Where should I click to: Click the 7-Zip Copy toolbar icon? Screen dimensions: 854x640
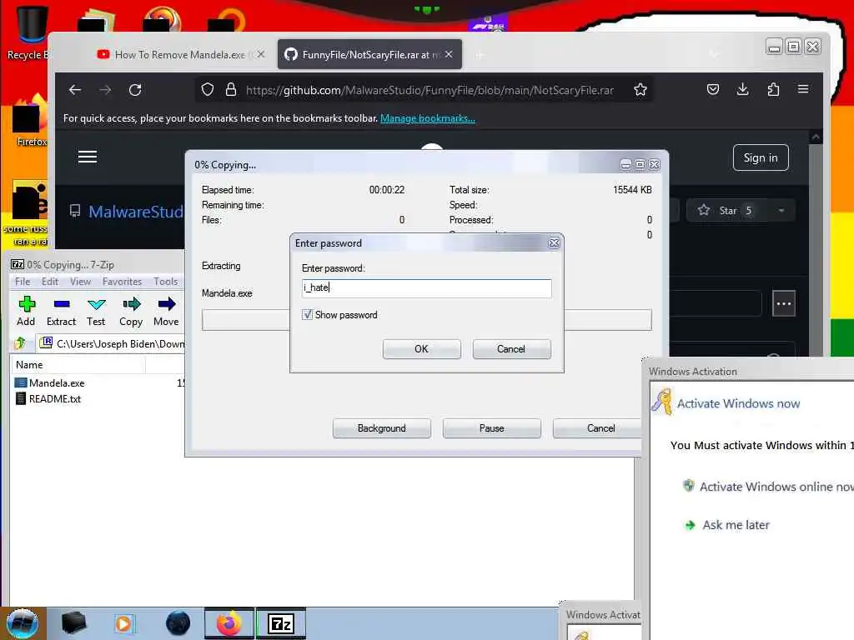131,312
